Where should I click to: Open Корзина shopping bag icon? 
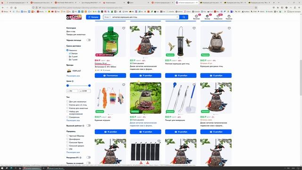[x=229, y=16]
